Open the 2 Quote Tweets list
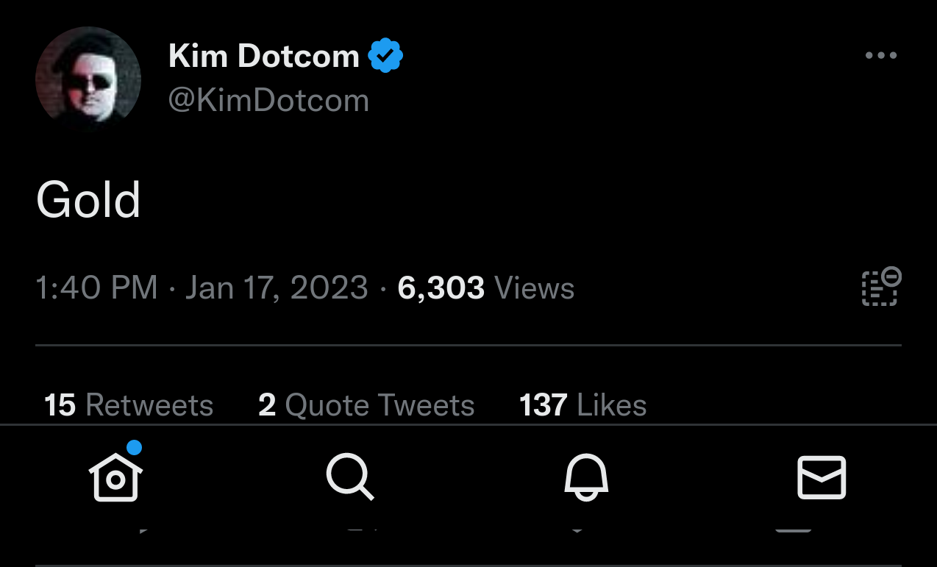 pyautogui.click(x=366, y=405)
